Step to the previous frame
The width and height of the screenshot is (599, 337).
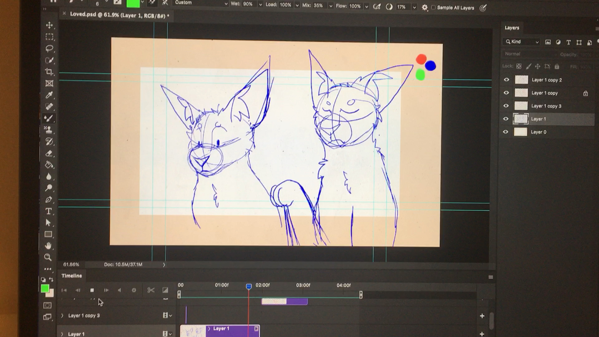click(x=78, y=290)
